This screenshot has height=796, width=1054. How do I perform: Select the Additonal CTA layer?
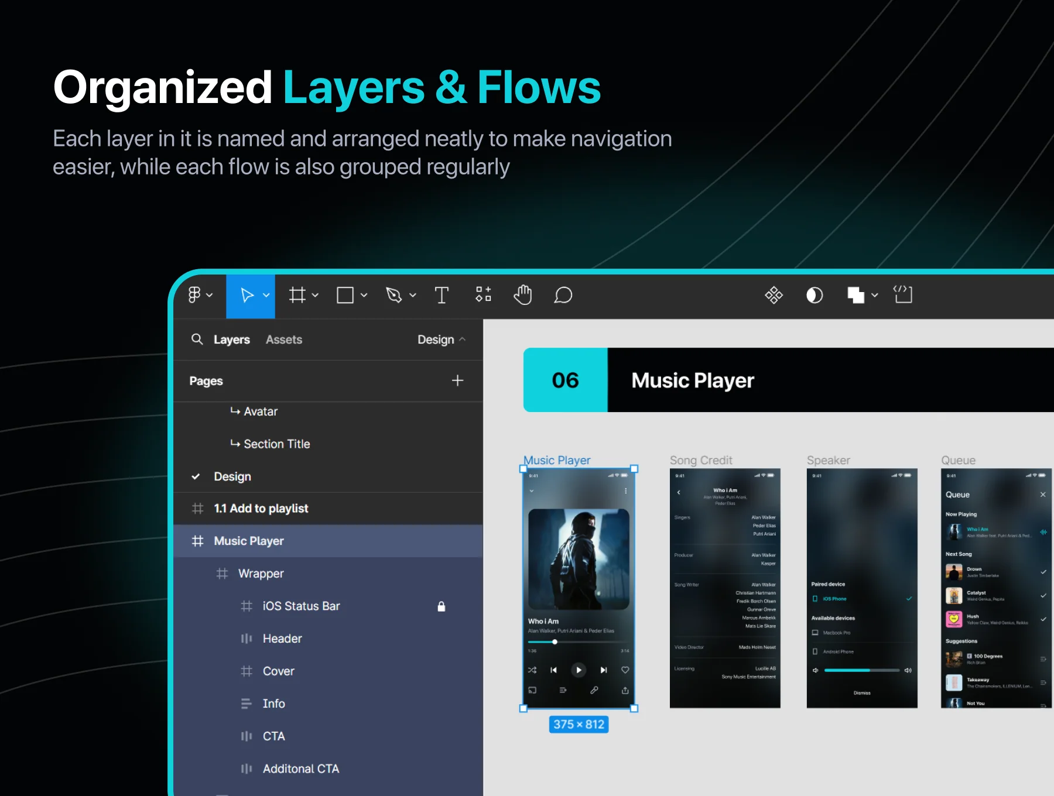328,768
